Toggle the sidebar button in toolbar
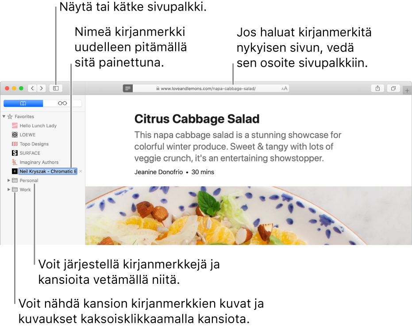The height and width of the screenshot is (328, 412). (x=56, y=88)
